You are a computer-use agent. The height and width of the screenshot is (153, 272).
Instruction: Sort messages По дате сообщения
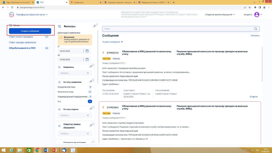click(111, 42)
